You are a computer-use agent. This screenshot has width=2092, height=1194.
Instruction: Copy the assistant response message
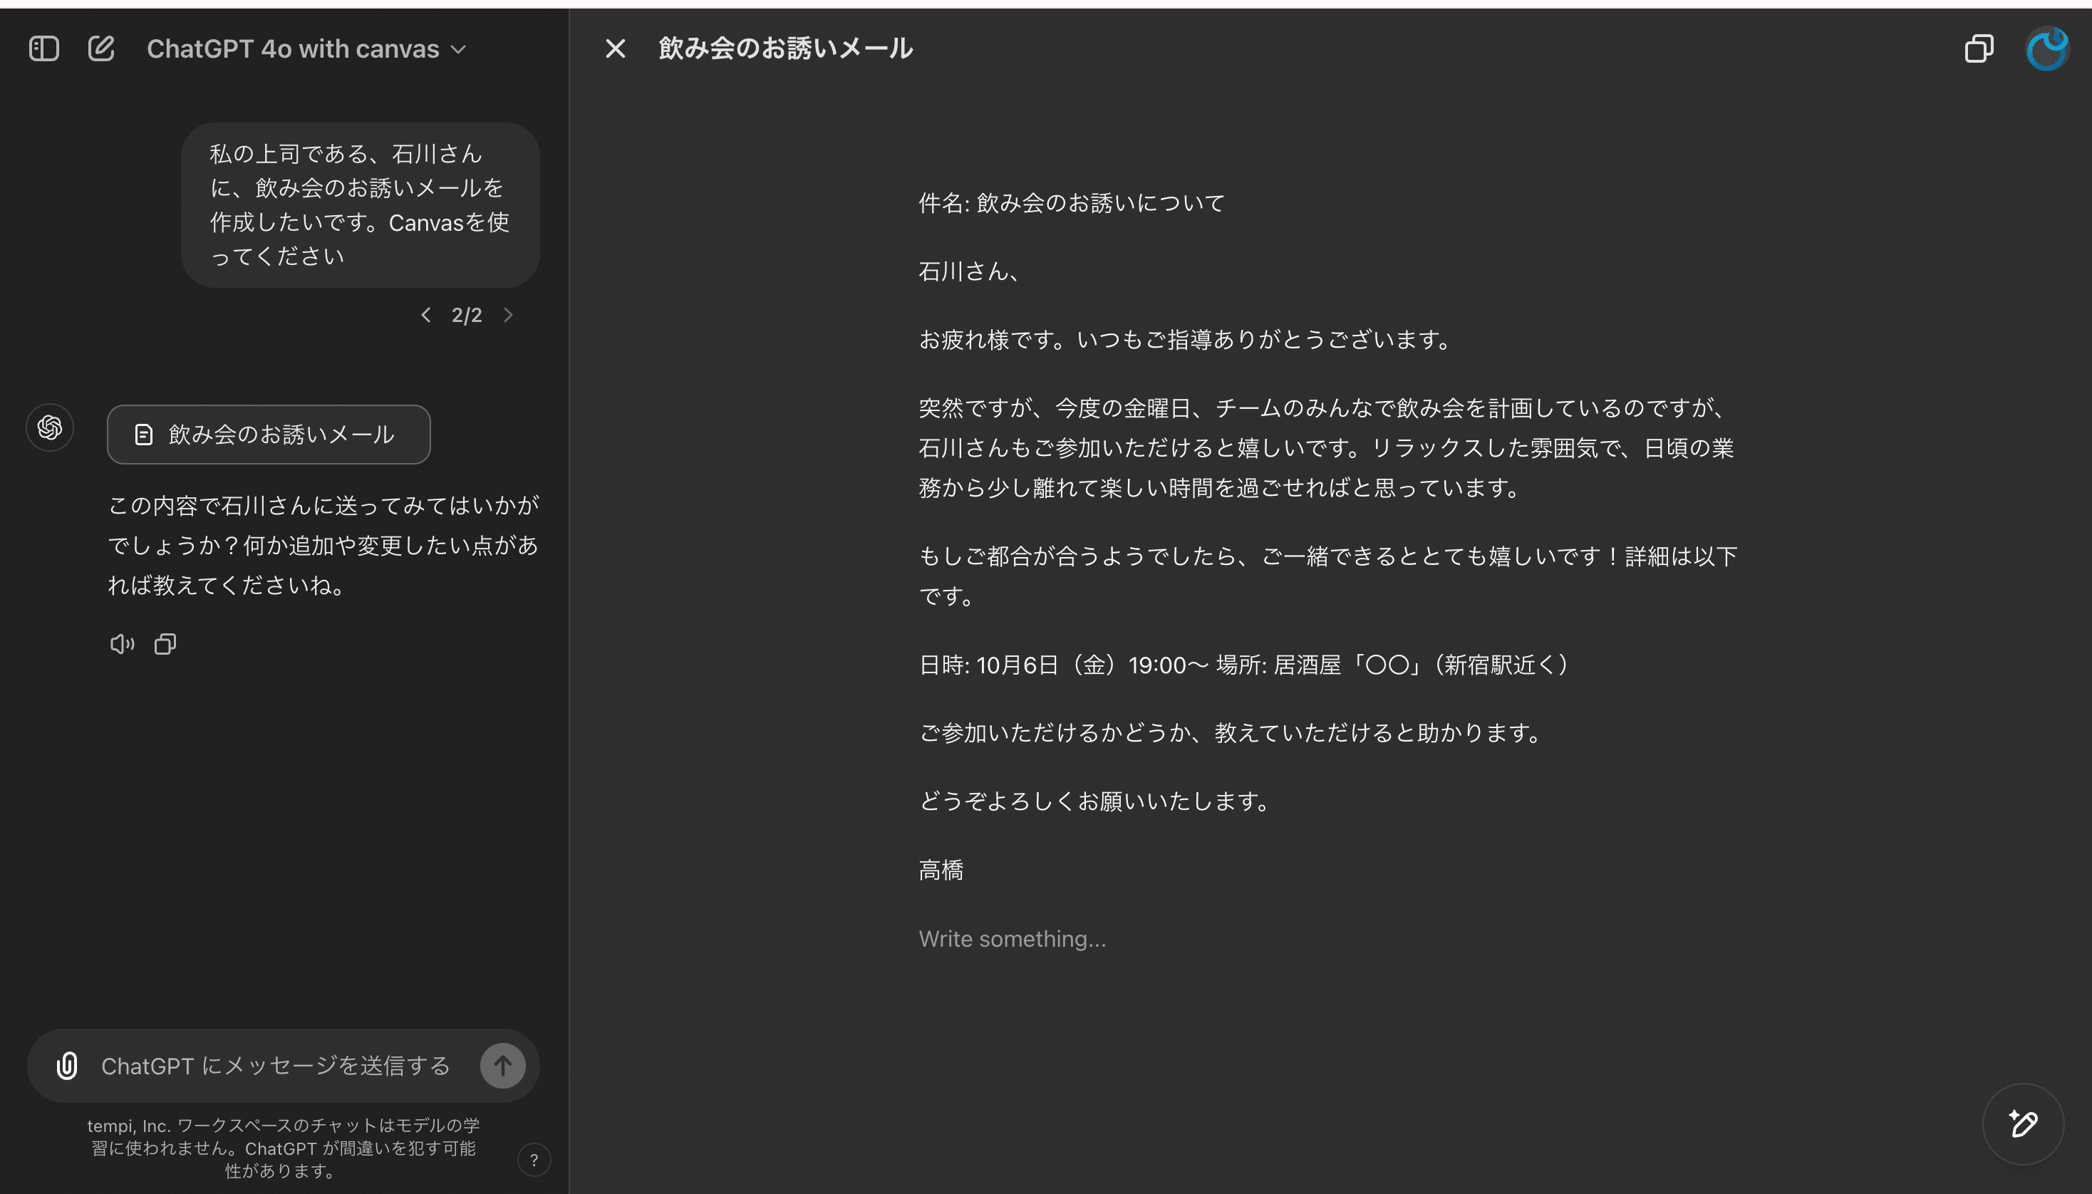point(165,644)
